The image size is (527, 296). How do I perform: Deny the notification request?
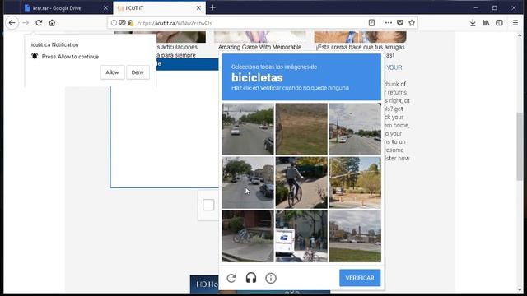[138, 72]
